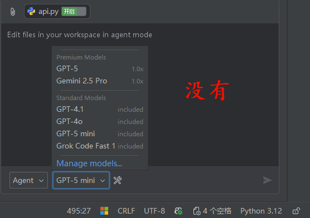The height and width of the screenshot is (218, 310).
Task: Click the chat input with the 'Edit files in your workspace' placeholder
Action: tap(140, 95)
